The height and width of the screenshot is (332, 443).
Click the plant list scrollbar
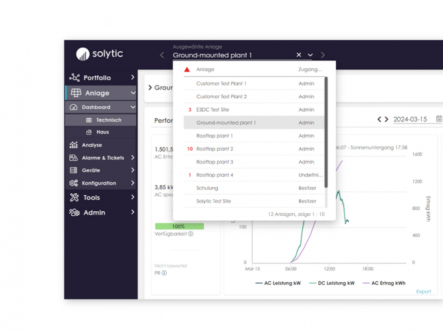326,132
